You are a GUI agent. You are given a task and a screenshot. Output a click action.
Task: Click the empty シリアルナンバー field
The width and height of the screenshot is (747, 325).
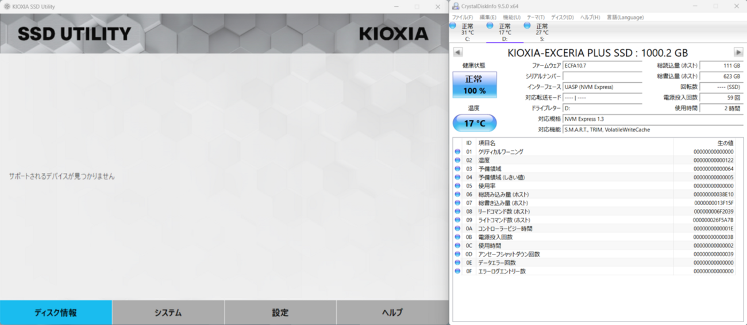tap(602, 76)
